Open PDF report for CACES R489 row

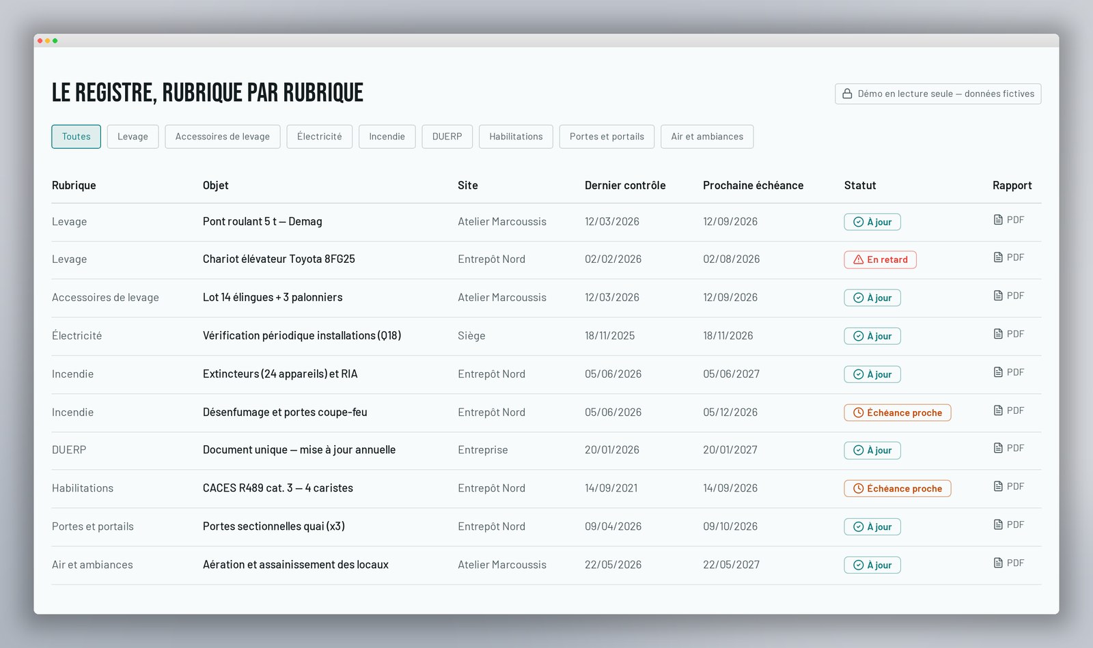coord(1009,486)
